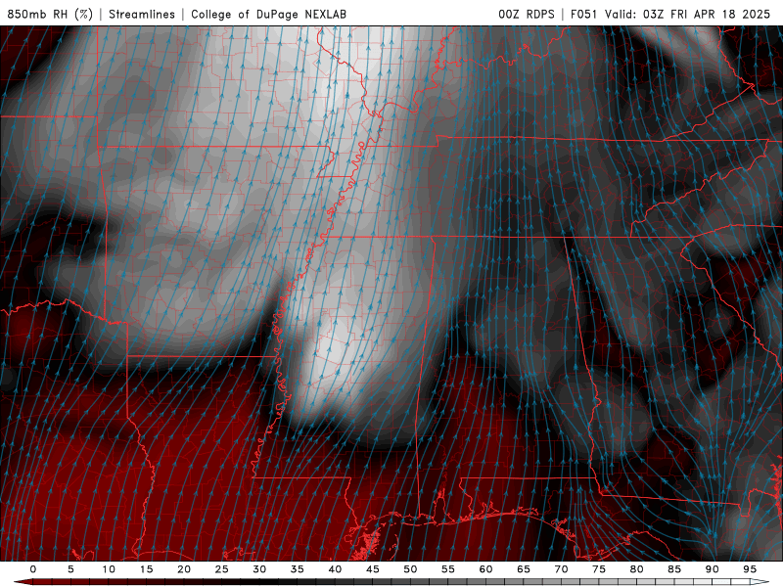Click the 85 value on the color scale
This screenshot has height=587, width=783.
click(x=674, y=569)
